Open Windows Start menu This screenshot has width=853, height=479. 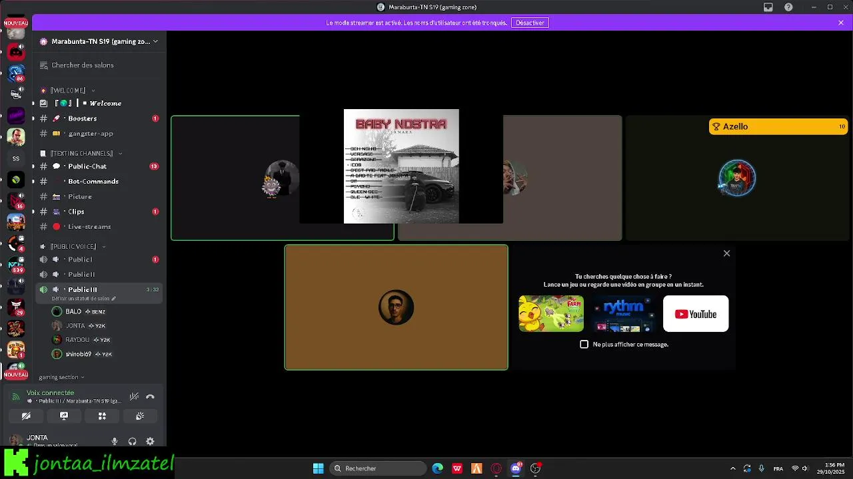tap(319, 468)
